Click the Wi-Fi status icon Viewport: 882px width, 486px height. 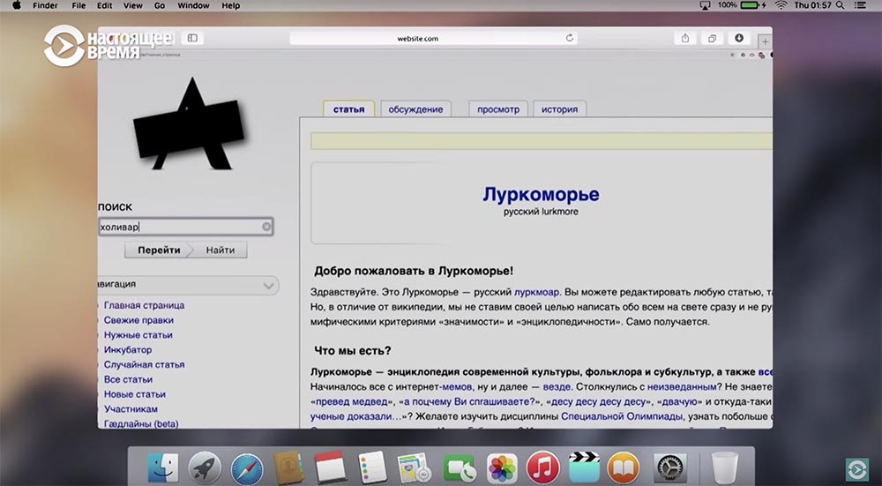[x=781, y=5]
